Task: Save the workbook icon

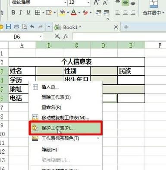Action: (9, 27)
